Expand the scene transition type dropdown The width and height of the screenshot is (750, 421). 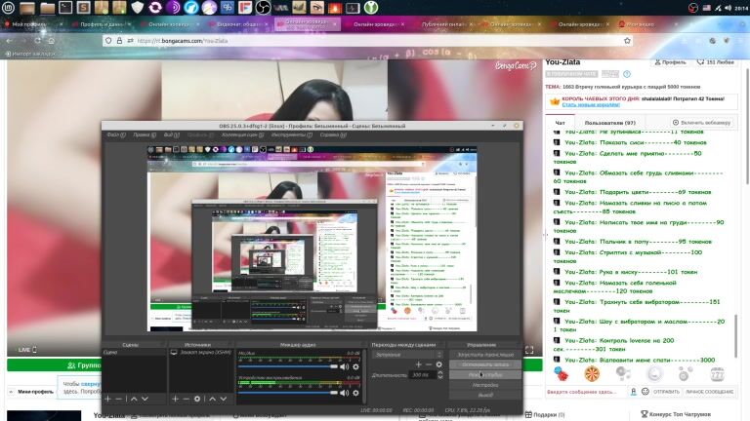click(x=404, y=354)
